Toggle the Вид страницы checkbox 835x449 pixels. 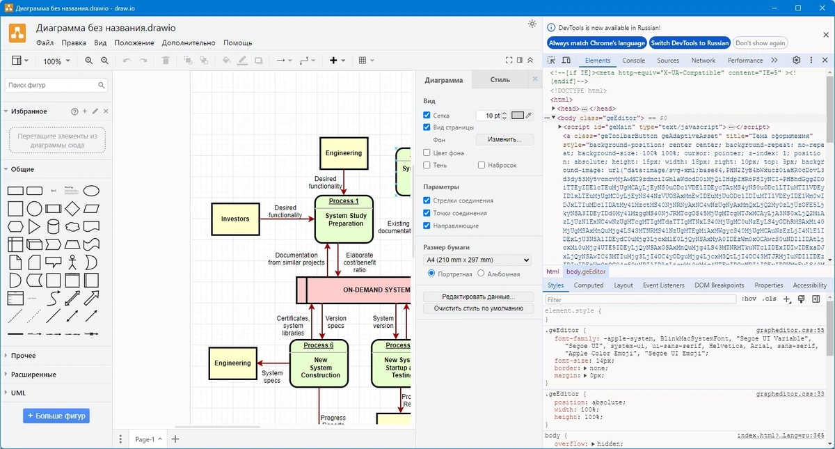[x=427, y=127]
